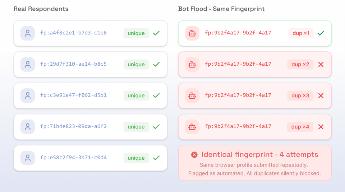
Task: Click the Bot Flood - Same Fingerprint heading
Action: [x=221, y=9]
